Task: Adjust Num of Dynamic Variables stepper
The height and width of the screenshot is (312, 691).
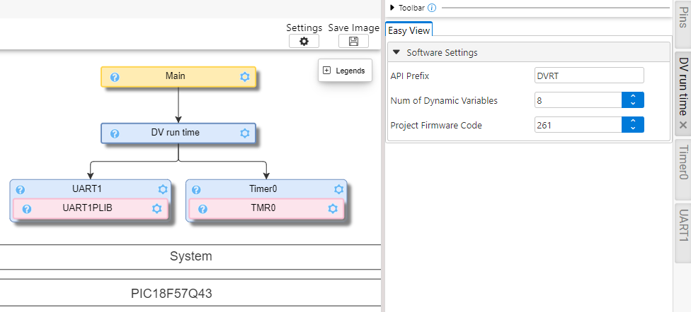Action: click(632, 100)
